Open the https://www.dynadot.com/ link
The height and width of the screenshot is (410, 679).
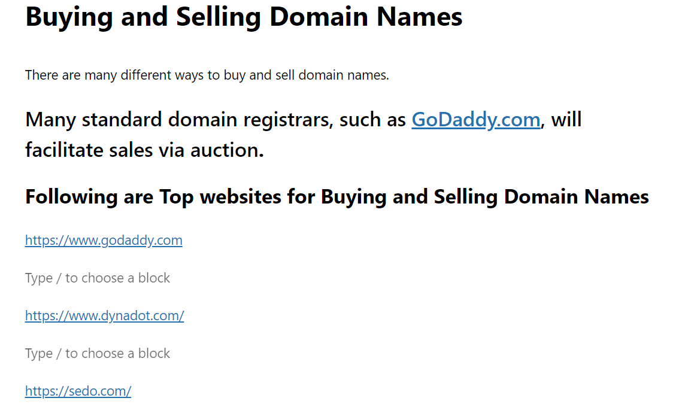point(104,315)
